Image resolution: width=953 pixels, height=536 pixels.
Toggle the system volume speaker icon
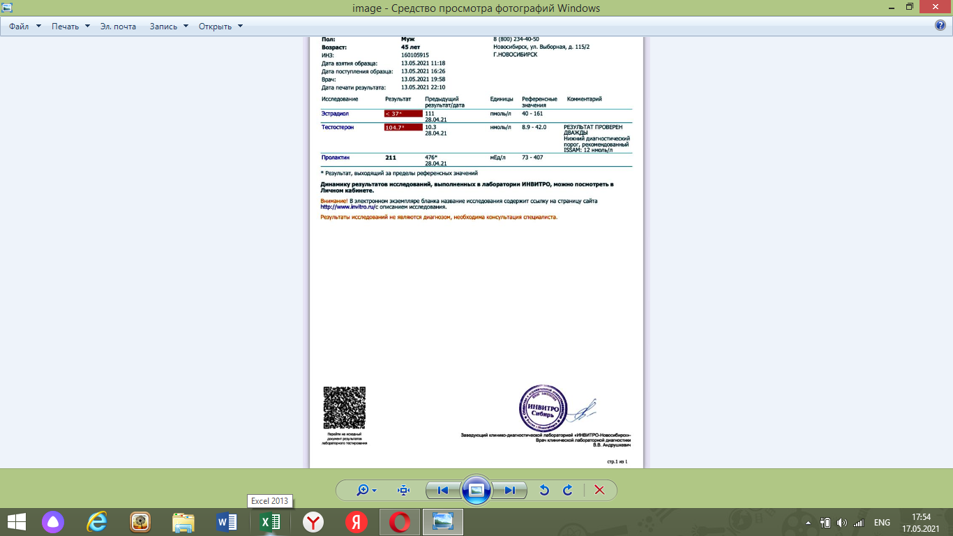click(x=841, y=523)
